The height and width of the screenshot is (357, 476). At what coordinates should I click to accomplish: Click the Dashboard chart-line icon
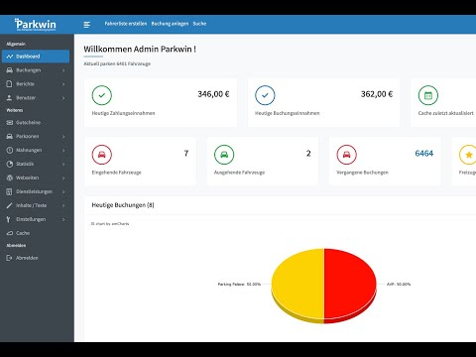[10, 57]
